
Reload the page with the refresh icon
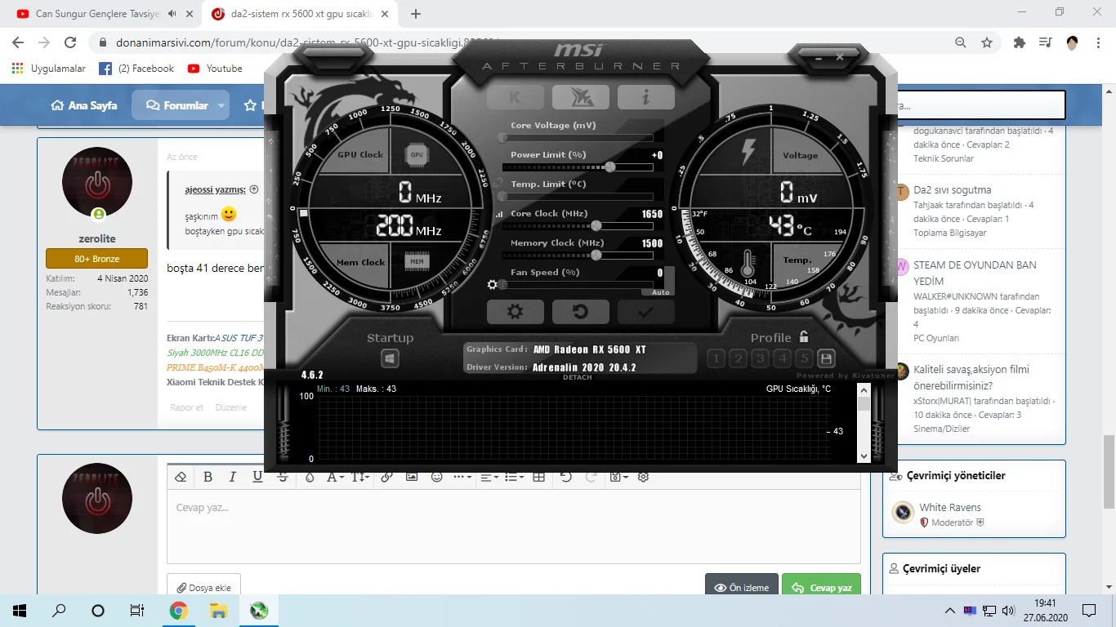pos(70,42)
